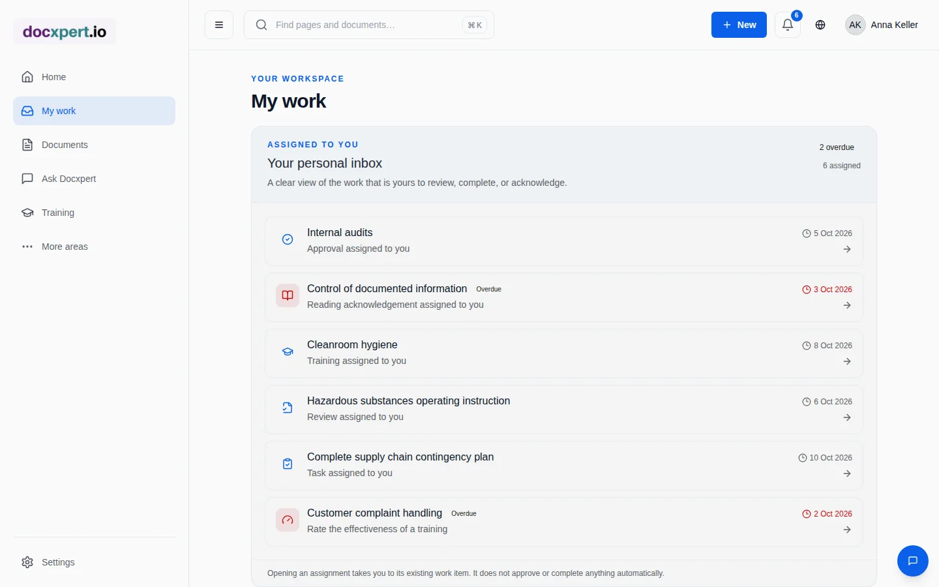939x587 pixels.
Task: Click the Internal audits approval check icon
Action: coord(288,239)
